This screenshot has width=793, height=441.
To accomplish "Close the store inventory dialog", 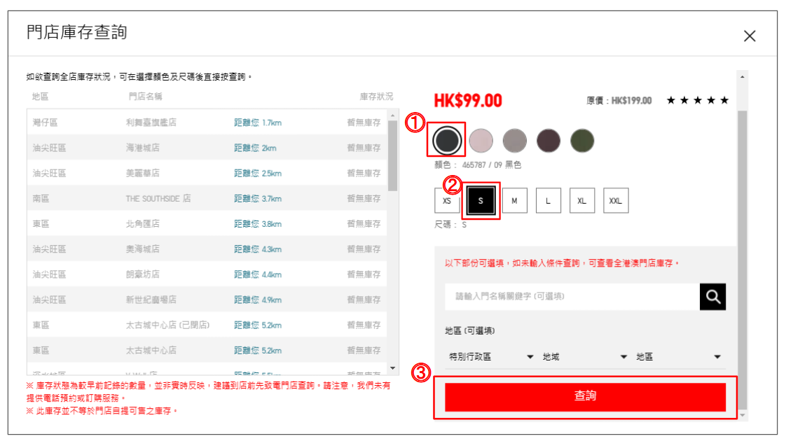I will click(750, 36).
